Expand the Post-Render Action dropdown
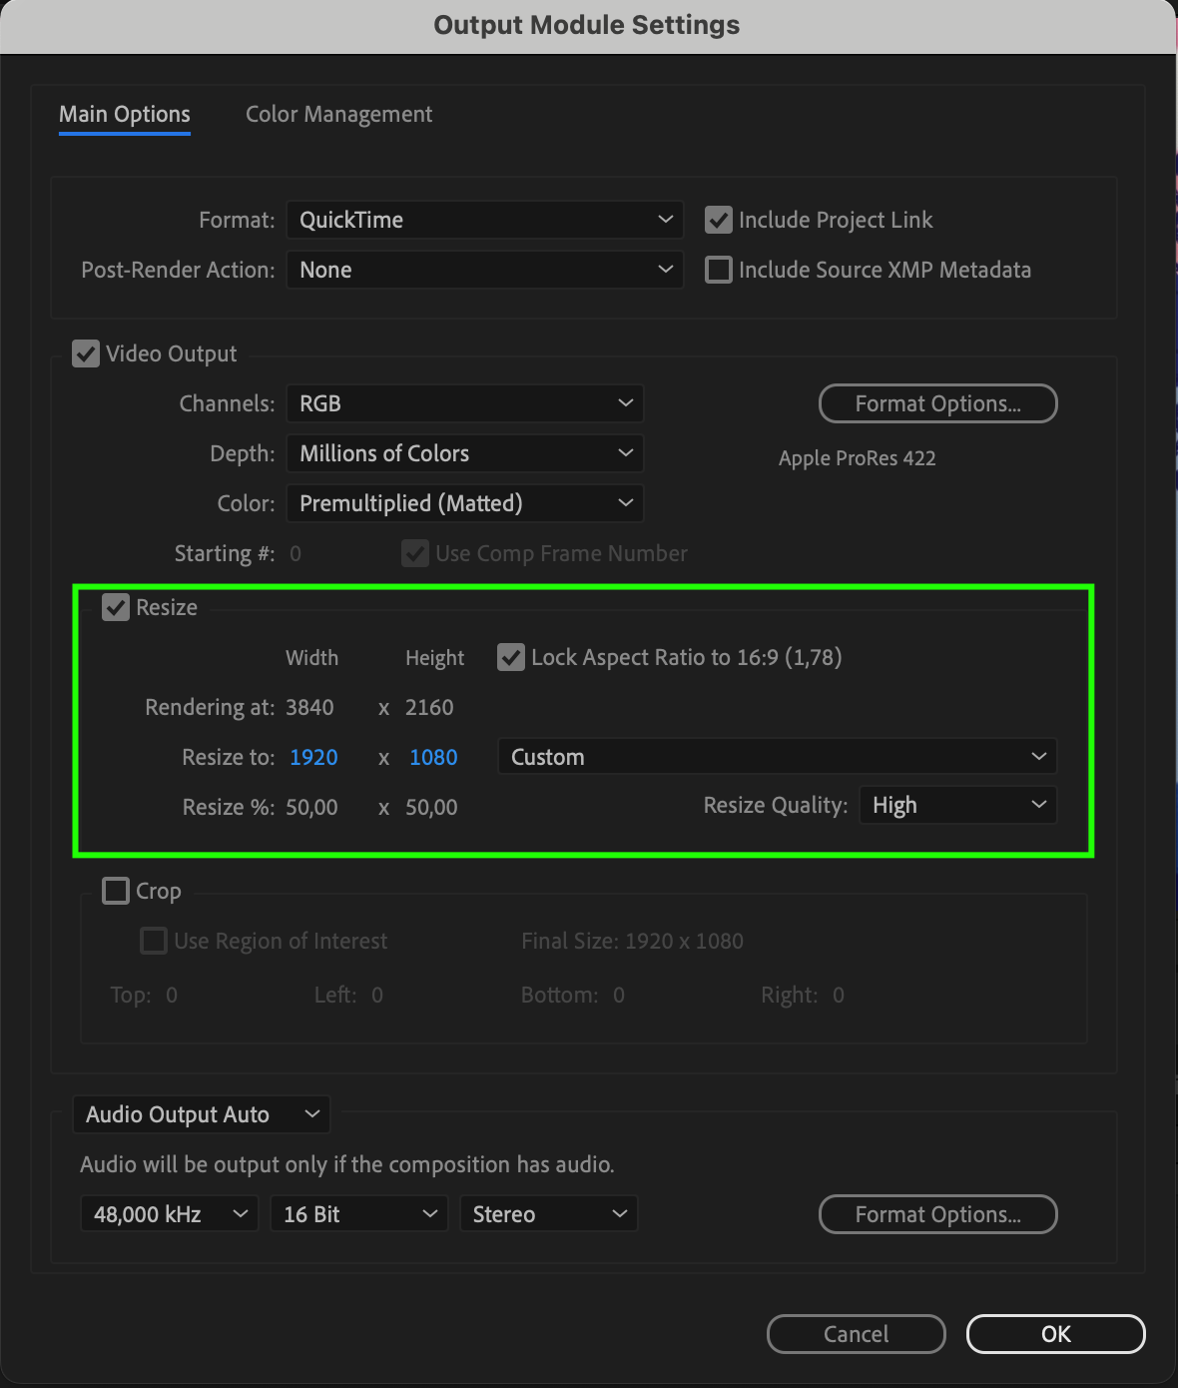The height and width of the screenshot is (1388, 1178). click(484, 270)
